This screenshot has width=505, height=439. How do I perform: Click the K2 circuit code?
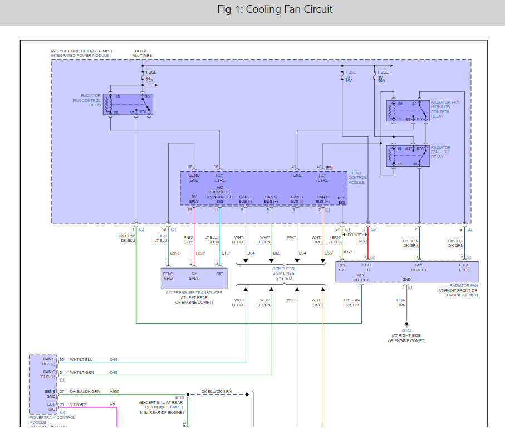[x=112, y=404]
